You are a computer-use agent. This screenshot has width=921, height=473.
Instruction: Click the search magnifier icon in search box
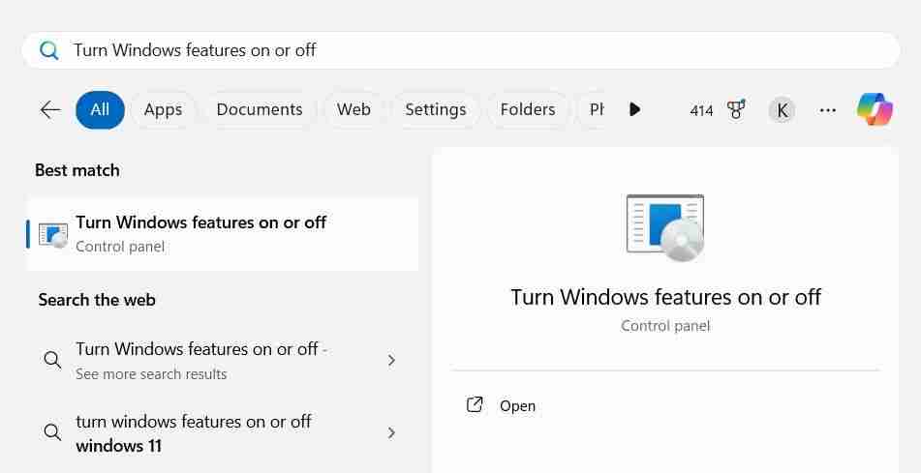pos(49,51)
